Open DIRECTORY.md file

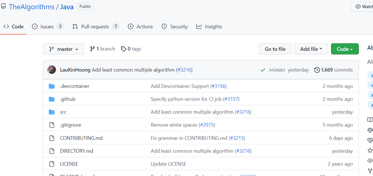point(77,151)
